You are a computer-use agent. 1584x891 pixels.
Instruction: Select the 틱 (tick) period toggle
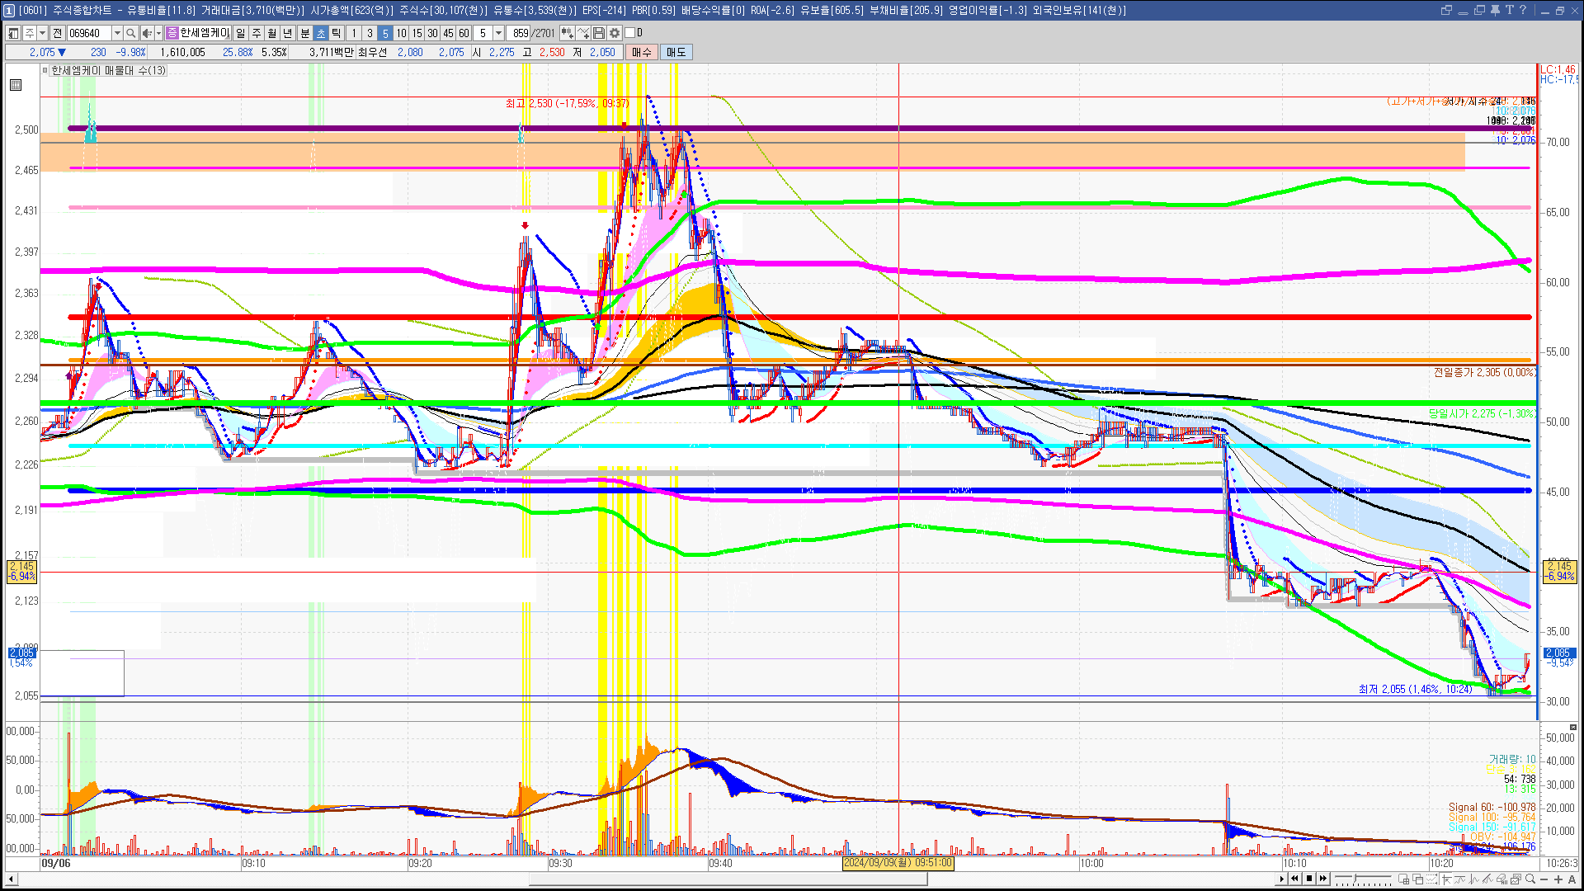(x=337, y=33)
